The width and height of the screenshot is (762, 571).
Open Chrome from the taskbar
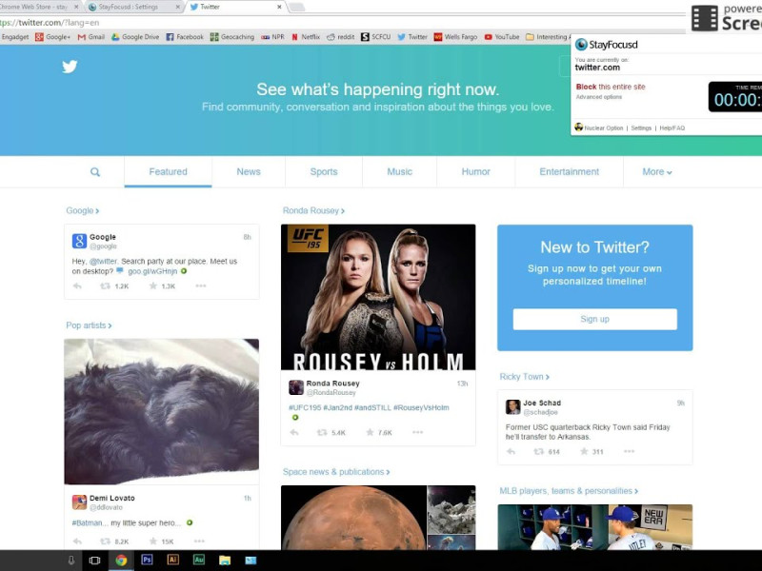121,561
